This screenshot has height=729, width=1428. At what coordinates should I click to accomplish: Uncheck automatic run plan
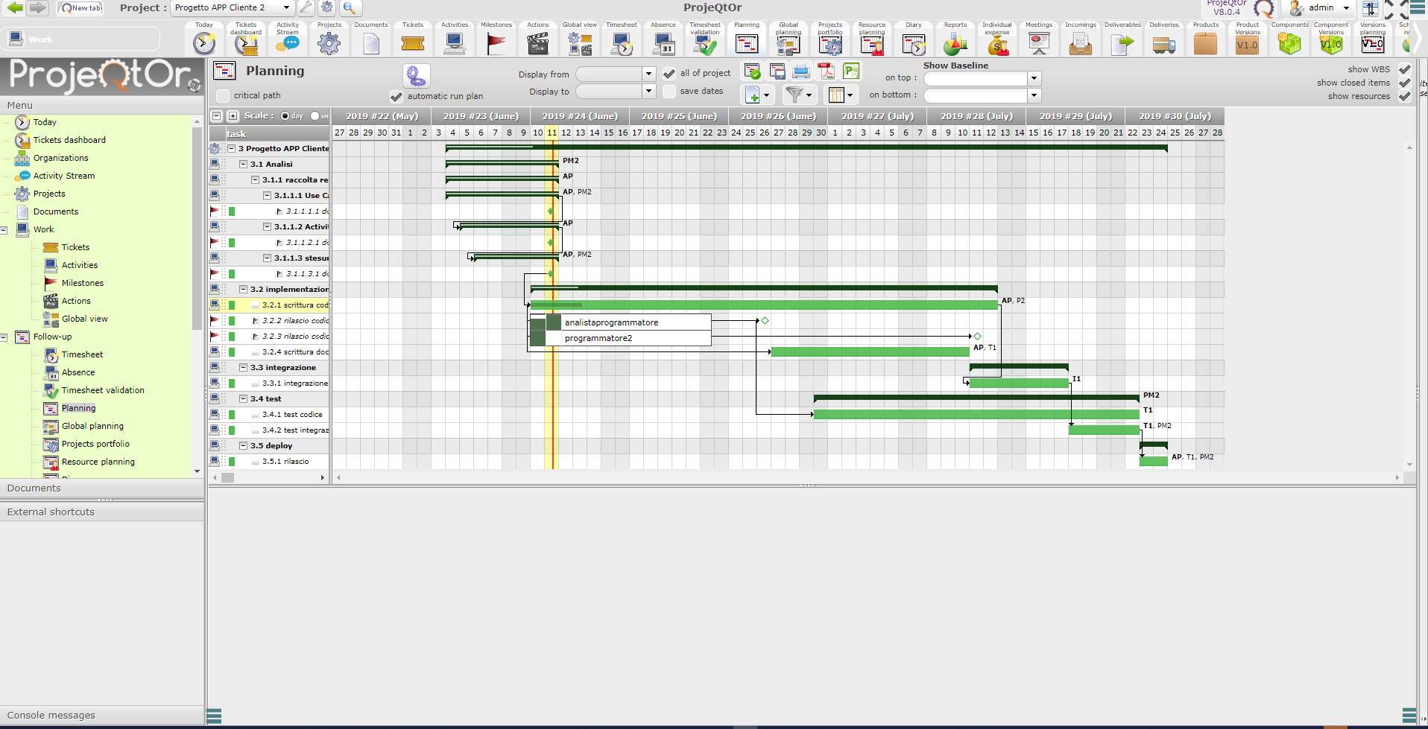[397, 96]
